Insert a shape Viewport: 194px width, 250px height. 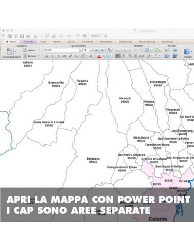click(167, 56)
